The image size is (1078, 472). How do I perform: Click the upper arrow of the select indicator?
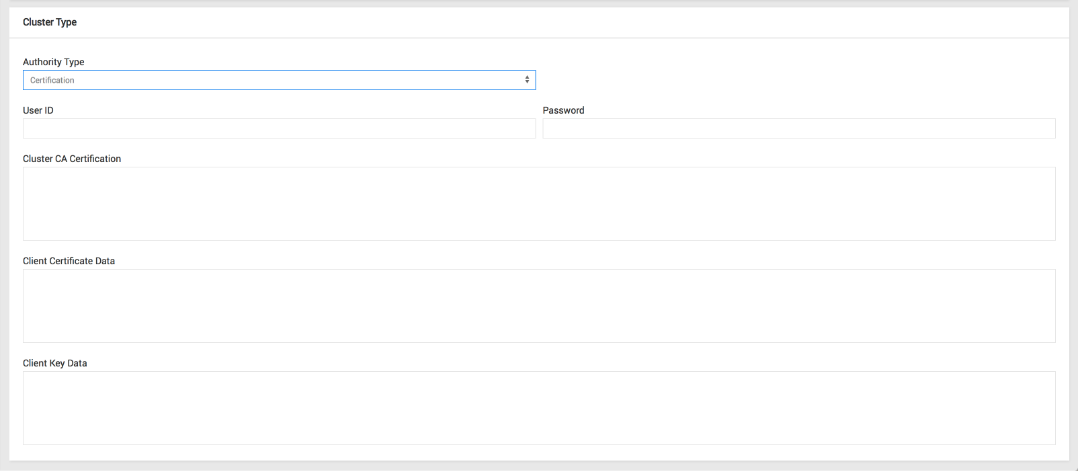click(527, 77)
